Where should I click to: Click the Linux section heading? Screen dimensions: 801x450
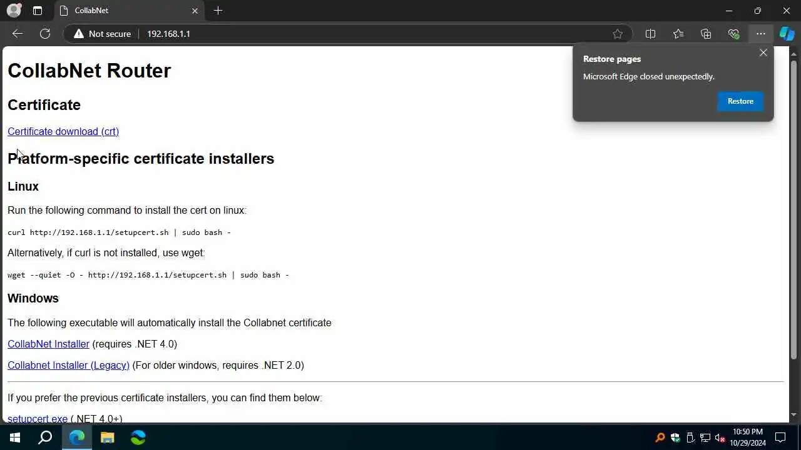23,186
